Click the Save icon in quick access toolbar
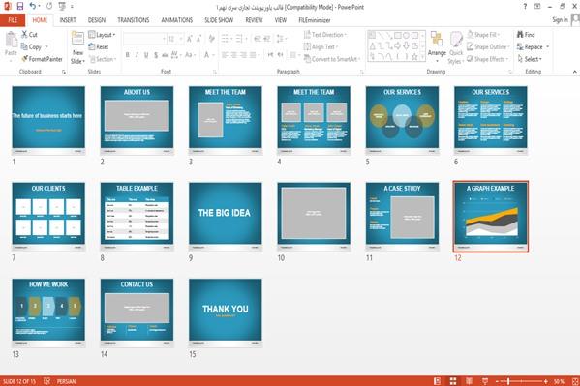The image size is (580, 386). (x=20, y=6)
